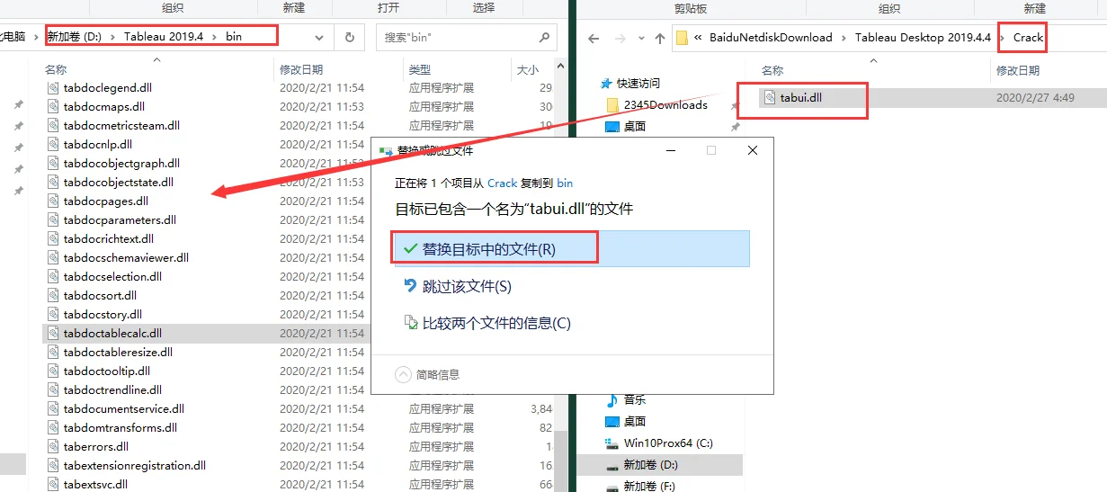Image resolution: width=1107 pixels, height=492 pixels.
Task: Click the « overflow chevron in the right address bar
Action: [698, 38]
